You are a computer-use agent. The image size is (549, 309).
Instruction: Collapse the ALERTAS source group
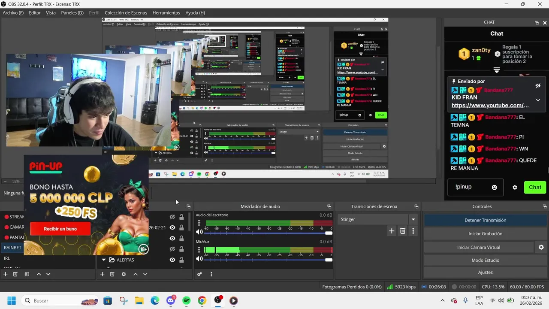103,260
